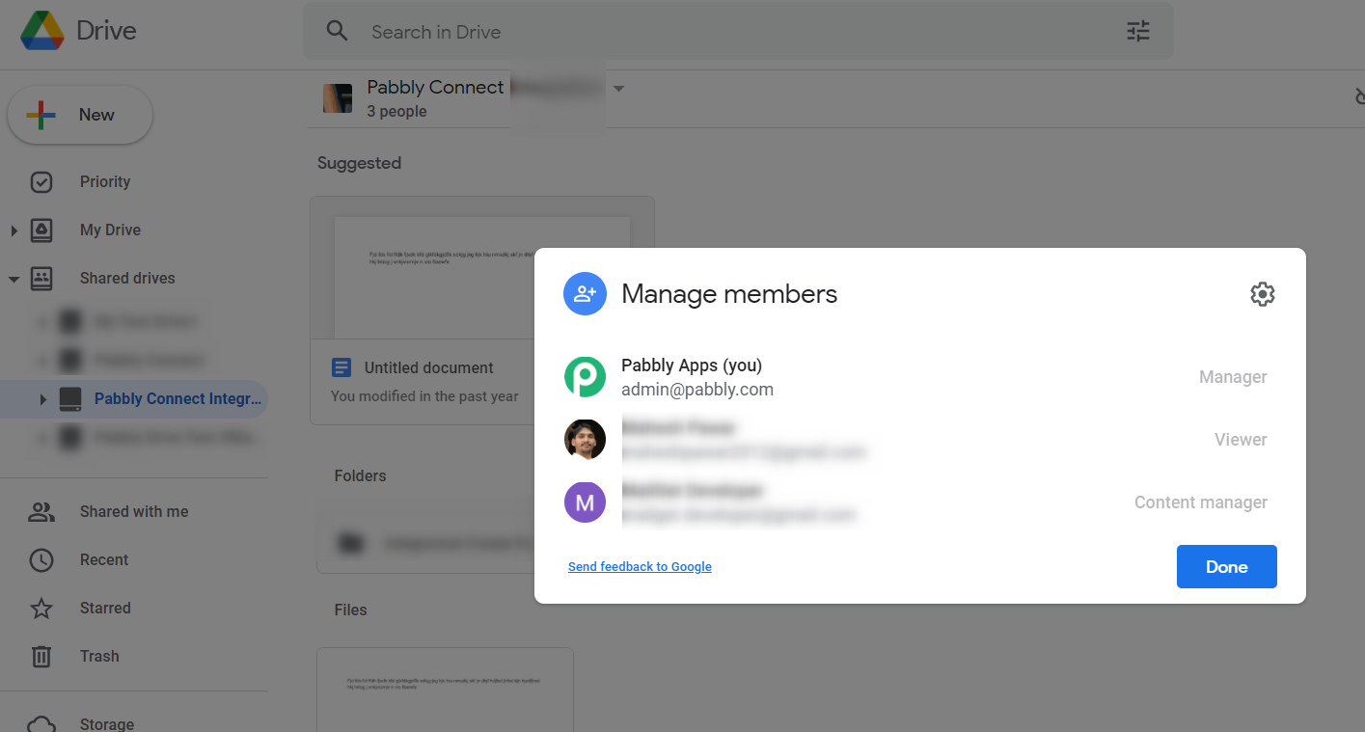This screenshot has height=732, width=1365.
Task: Click the Drive title text
Action: pos(106,31)
